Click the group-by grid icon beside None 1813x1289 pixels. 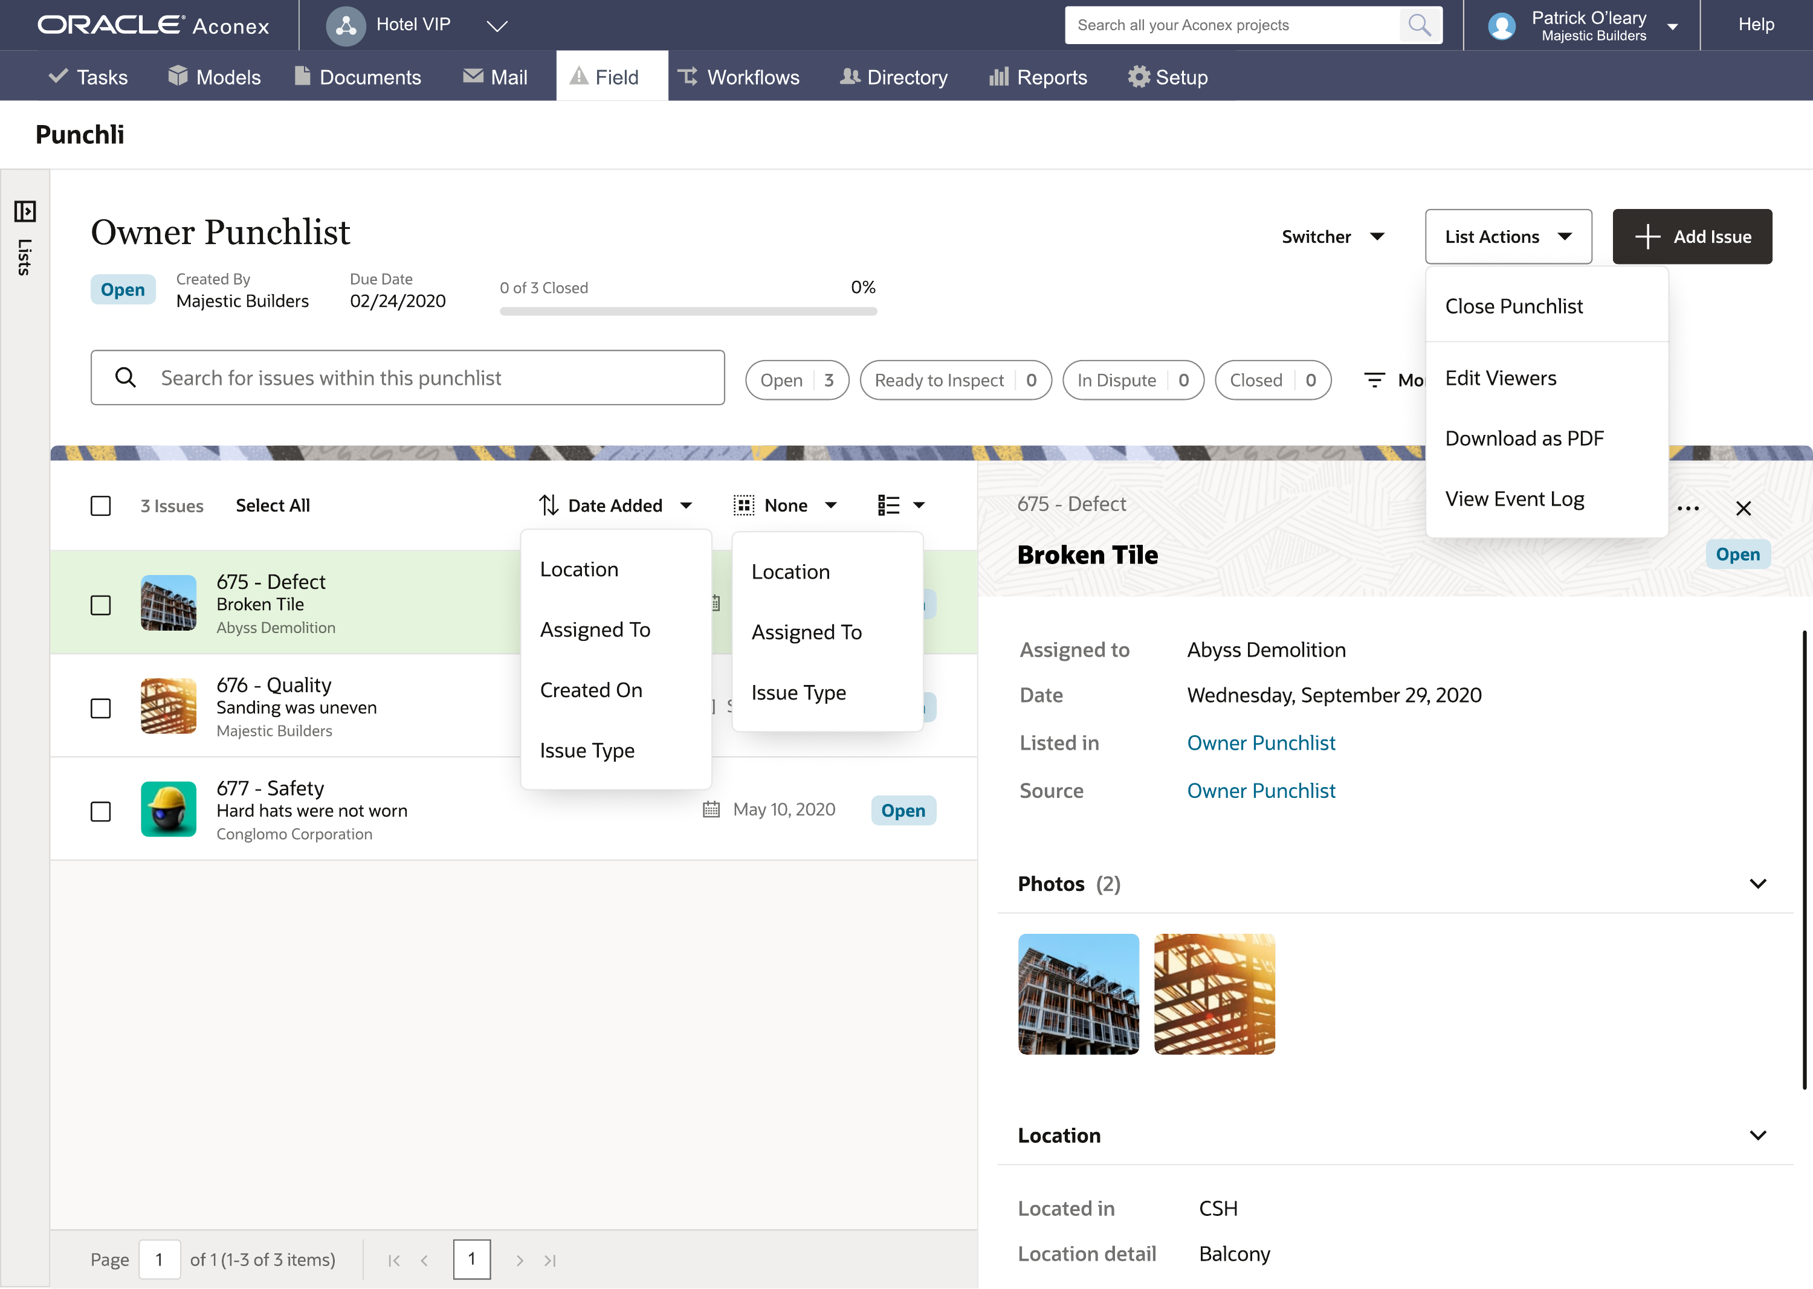(743, 506)
